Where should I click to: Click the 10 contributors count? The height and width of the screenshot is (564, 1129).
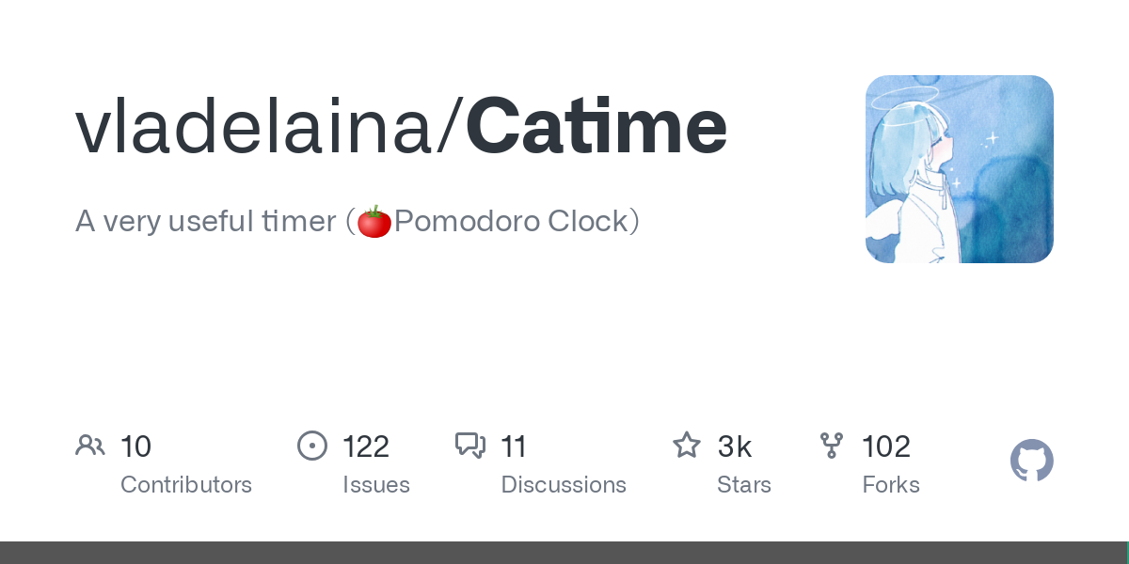pyautogui.click(x=136, y=446)
